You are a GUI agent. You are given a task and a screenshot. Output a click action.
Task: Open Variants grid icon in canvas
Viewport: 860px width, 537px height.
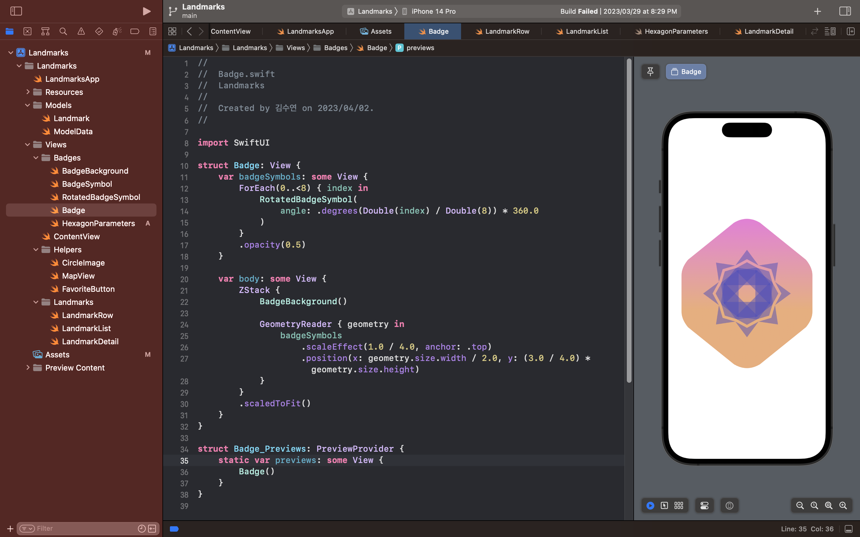pyautogui.click(x=679, y=505)
